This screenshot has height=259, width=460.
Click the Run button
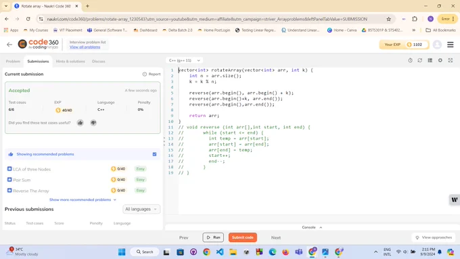213,237
